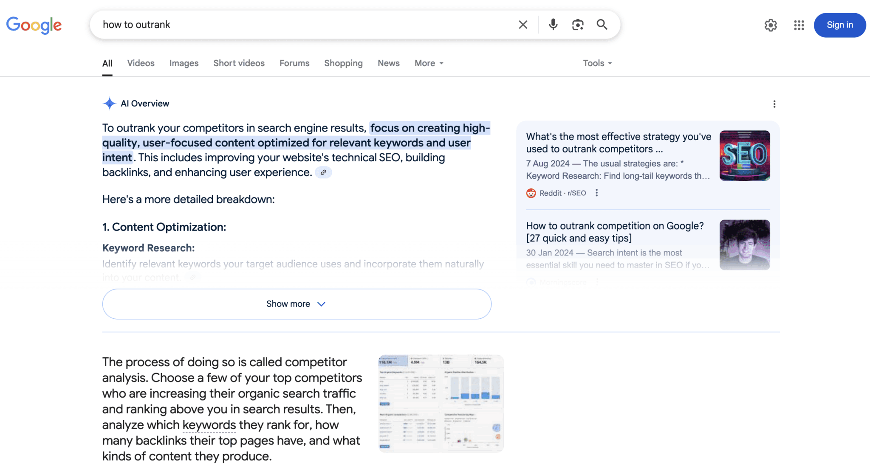Image resolution: width=870 pixels, height=469 pixels.
Task: Click the Google logo
Action: [34, 25]
